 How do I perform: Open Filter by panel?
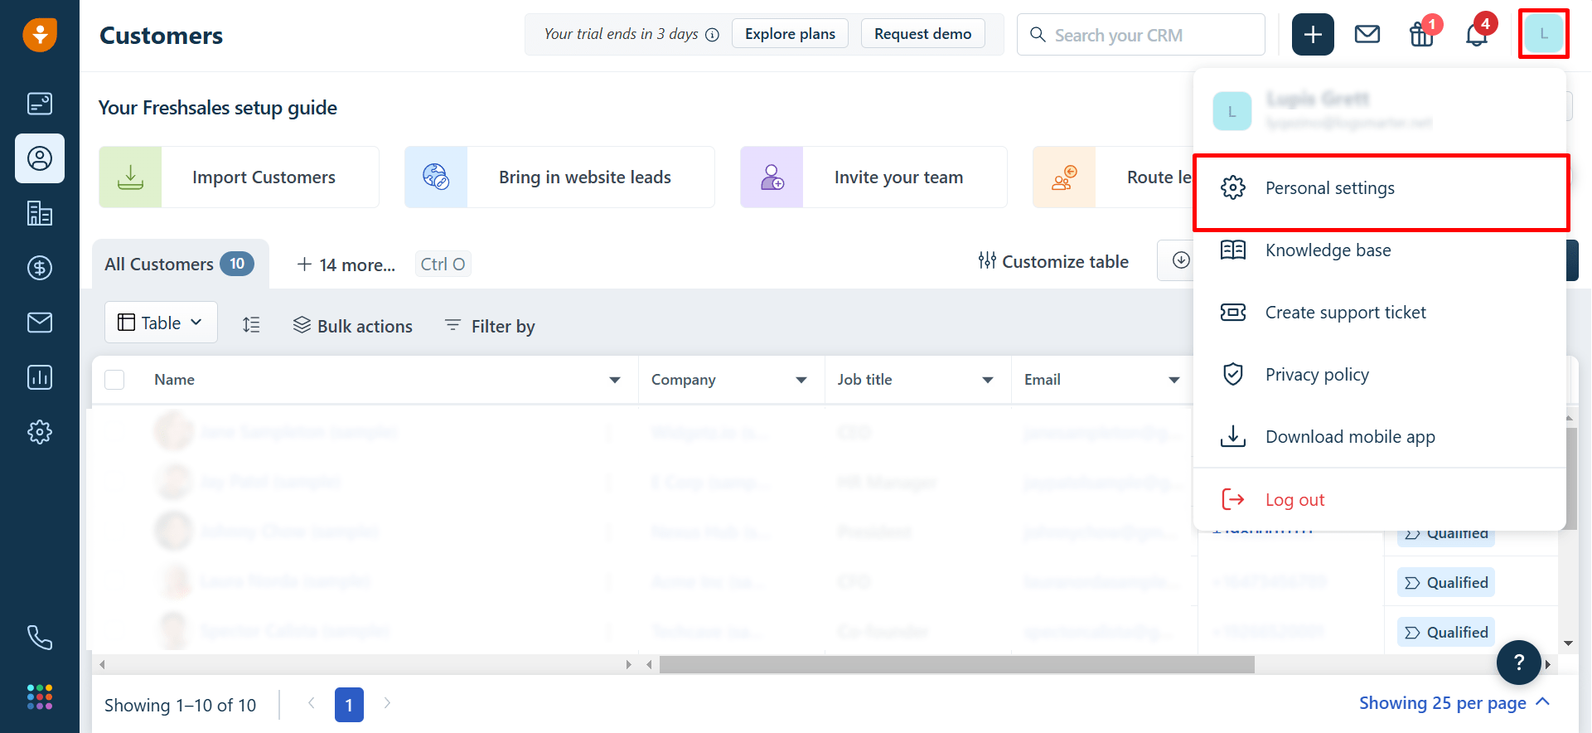tap(490, 326)
